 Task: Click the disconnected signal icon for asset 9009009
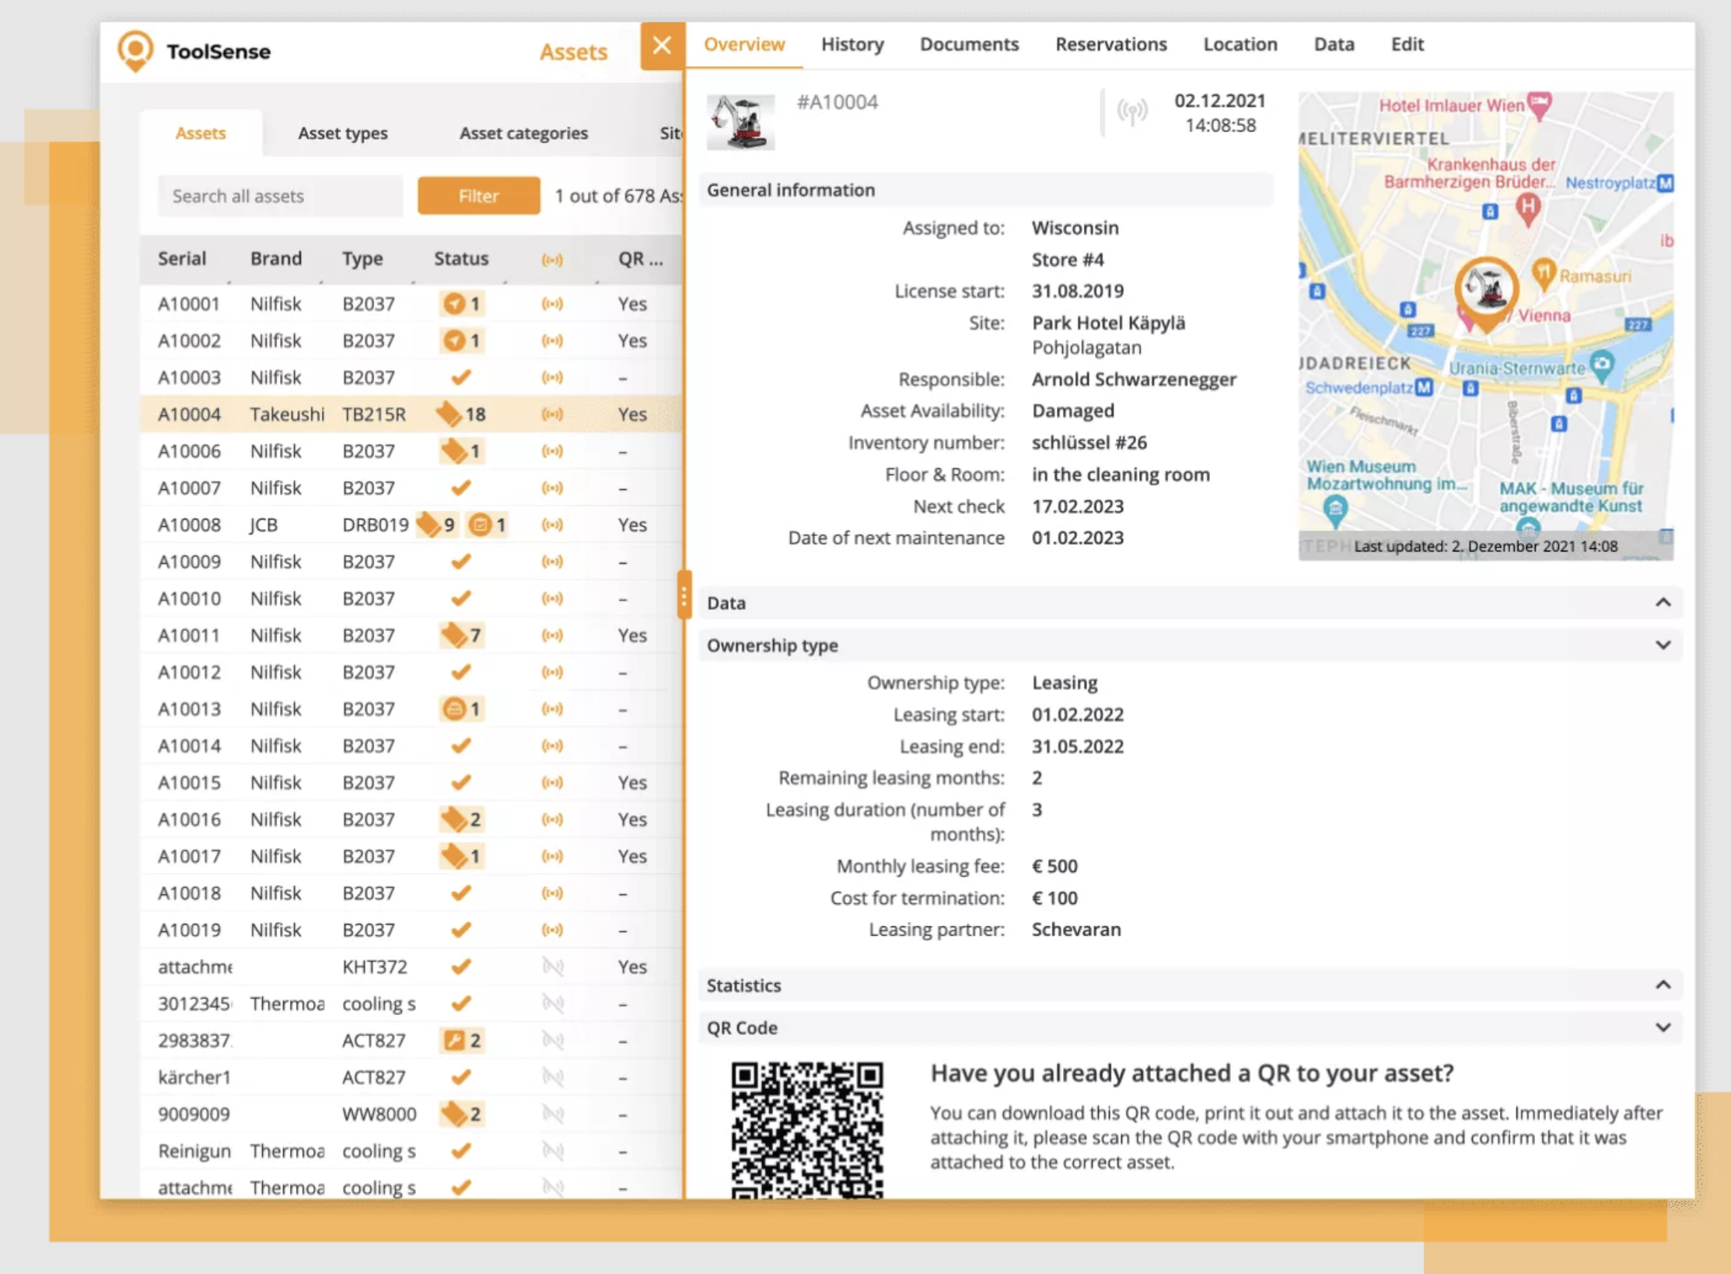point(554,1113)
